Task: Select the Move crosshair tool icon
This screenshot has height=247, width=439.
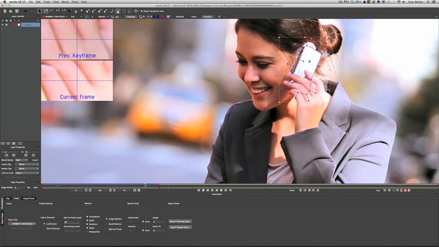Action: (136, 11)
